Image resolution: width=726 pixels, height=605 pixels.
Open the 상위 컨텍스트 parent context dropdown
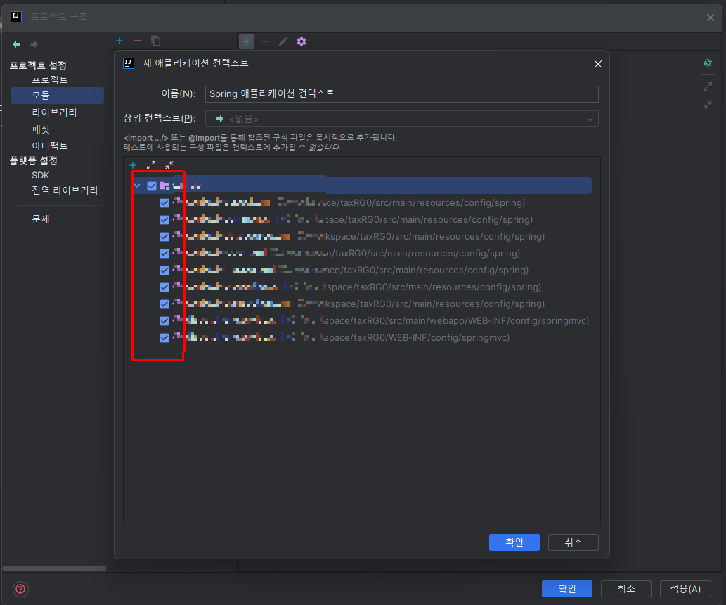(x=401, y=119)
